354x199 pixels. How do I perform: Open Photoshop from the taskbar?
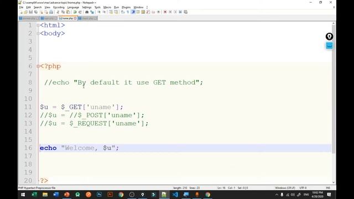[99, 195]
